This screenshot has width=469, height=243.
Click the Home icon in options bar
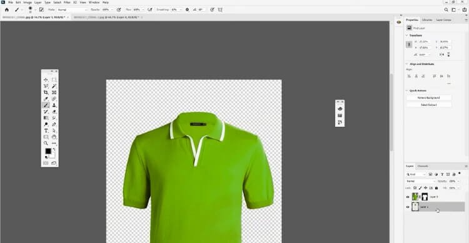7,9
